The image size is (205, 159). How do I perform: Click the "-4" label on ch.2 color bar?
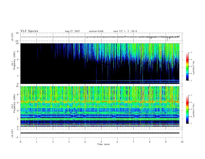pos(191,102)
